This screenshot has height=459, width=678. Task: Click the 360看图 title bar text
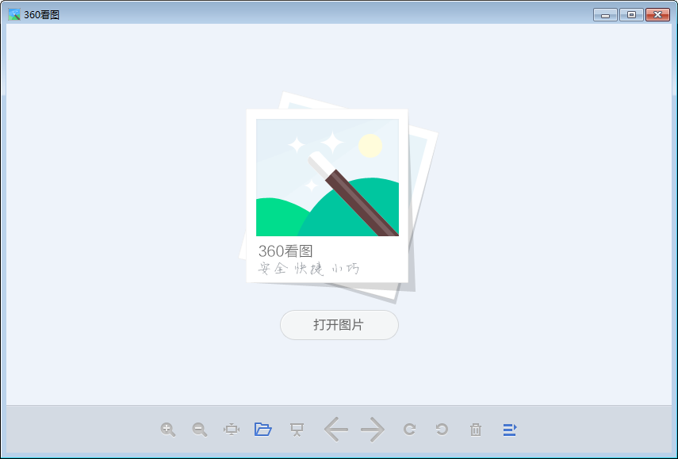pyautogui.click(x=41, y=15)
